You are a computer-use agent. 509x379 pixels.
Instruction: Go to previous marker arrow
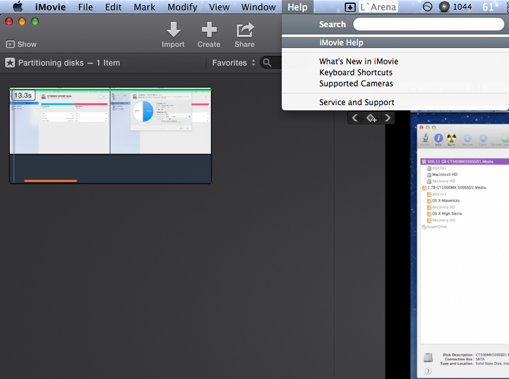(354, 118)
